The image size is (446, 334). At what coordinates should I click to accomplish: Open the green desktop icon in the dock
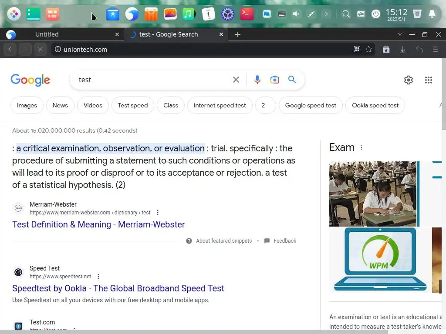[33, 14]
